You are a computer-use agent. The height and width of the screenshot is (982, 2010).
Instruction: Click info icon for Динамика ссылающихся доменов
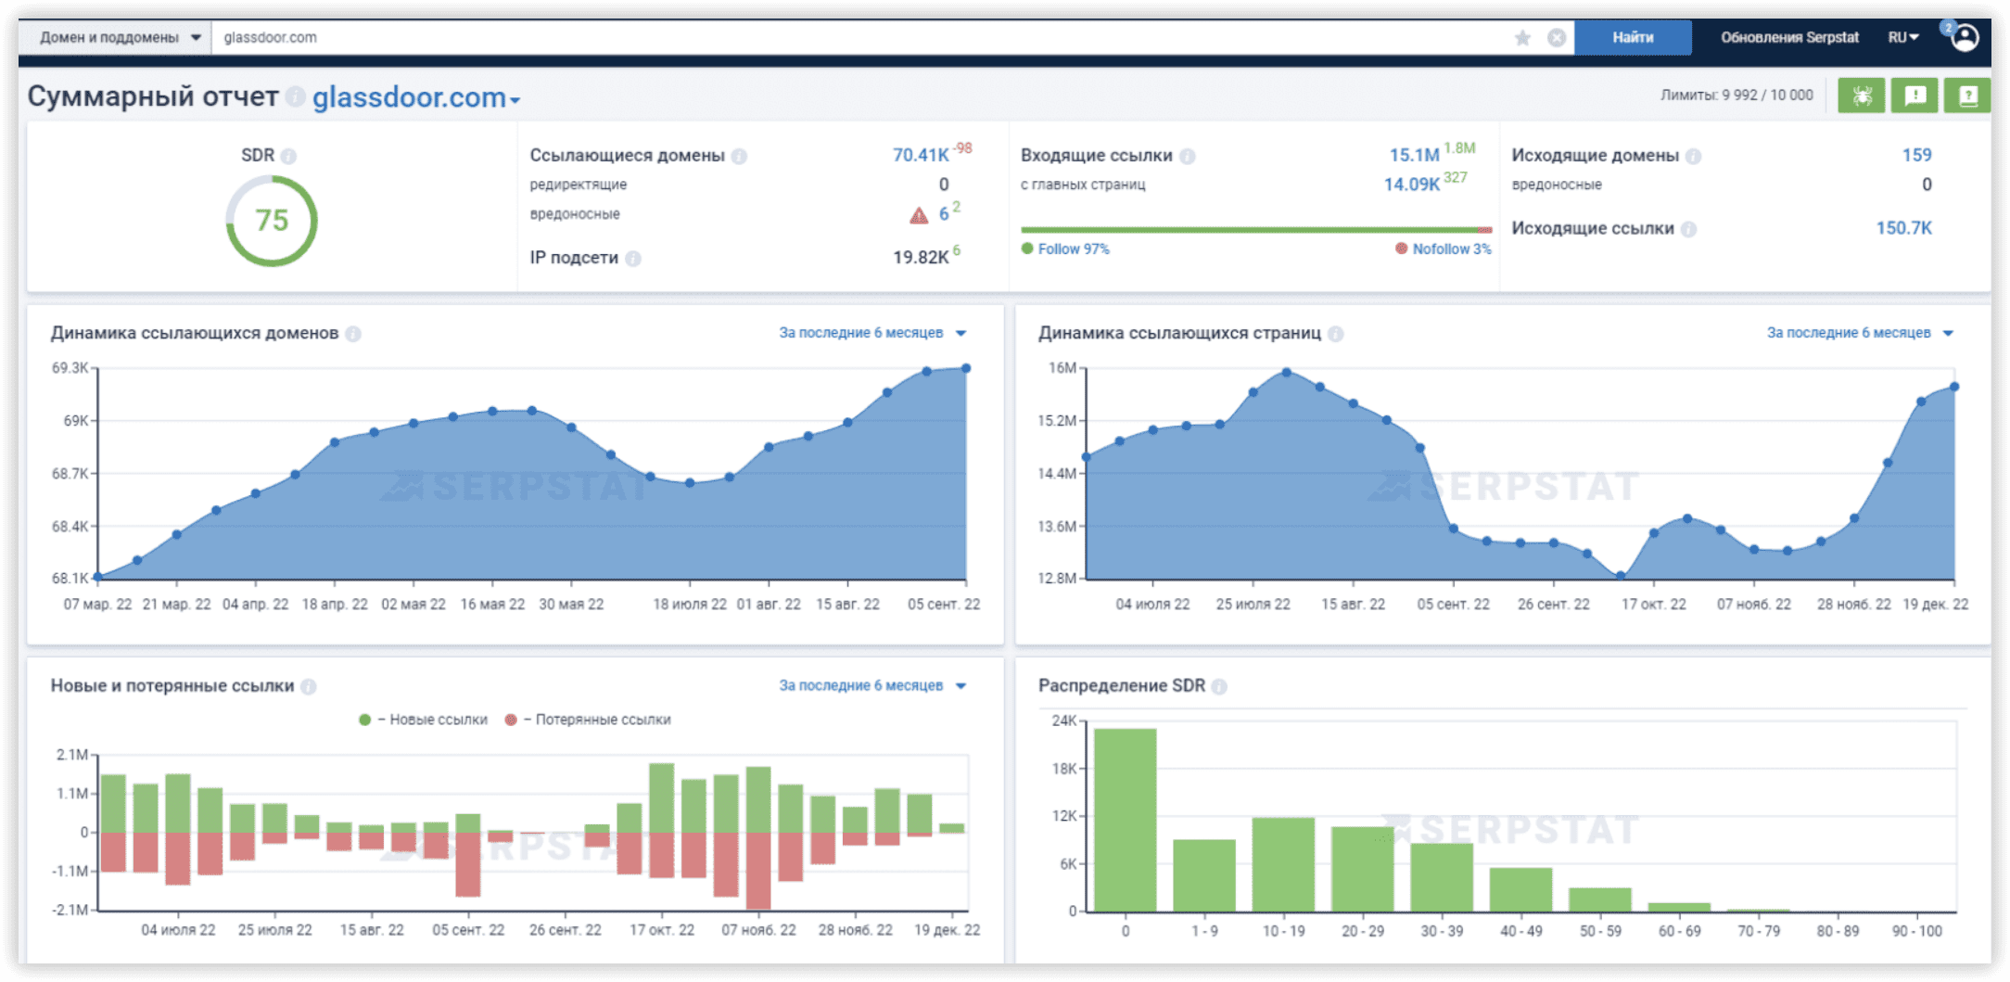[353, 334]
